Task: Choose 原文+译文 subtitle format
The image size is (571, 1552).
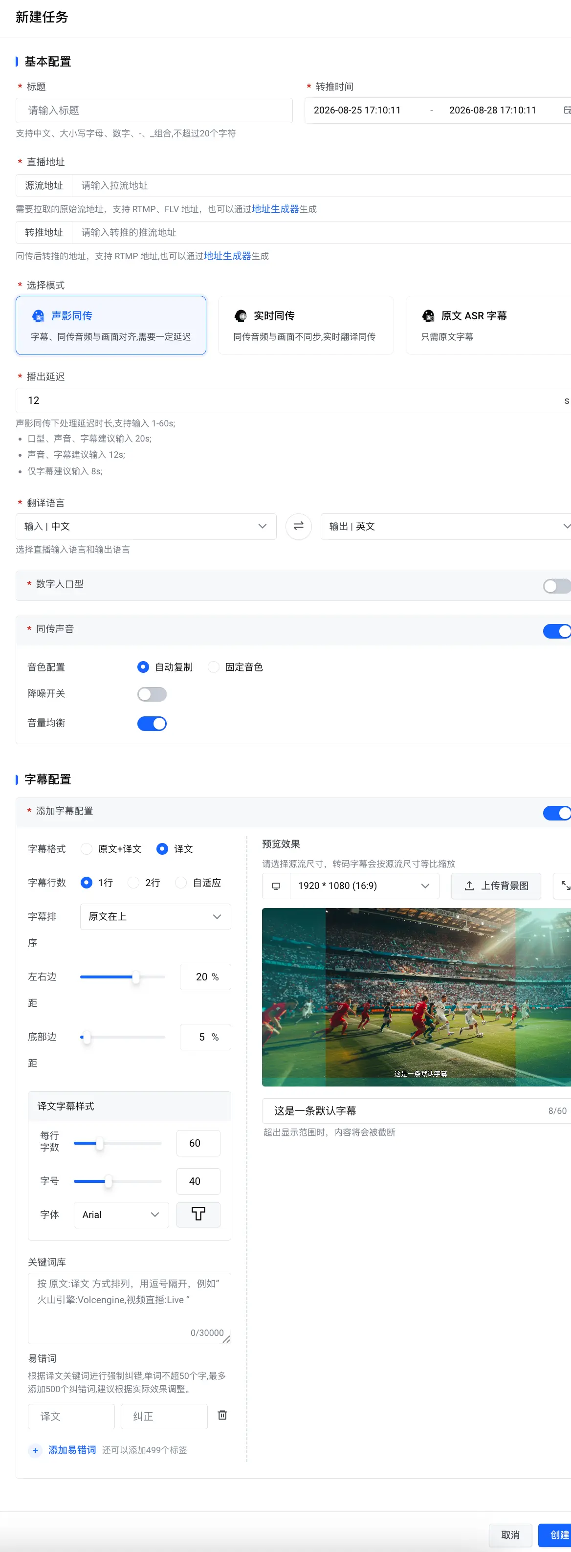Action: 87,849
